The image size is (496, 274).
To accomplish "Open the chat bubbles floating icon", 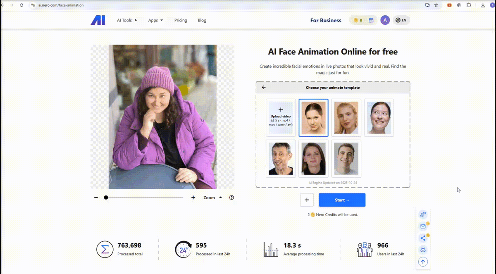I will point(423,214).
